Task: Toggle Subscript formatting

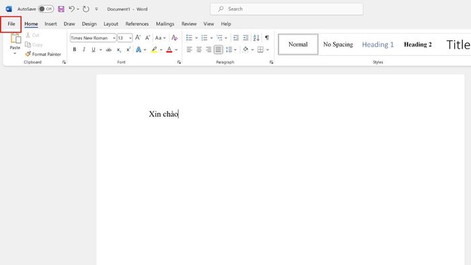Action: click(119, 50)
